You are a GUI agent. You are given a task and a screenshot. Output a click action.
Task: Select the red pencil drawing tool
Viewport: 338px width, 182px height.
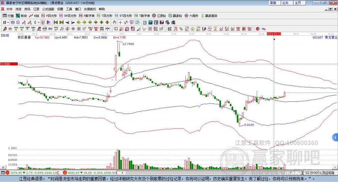5,29
